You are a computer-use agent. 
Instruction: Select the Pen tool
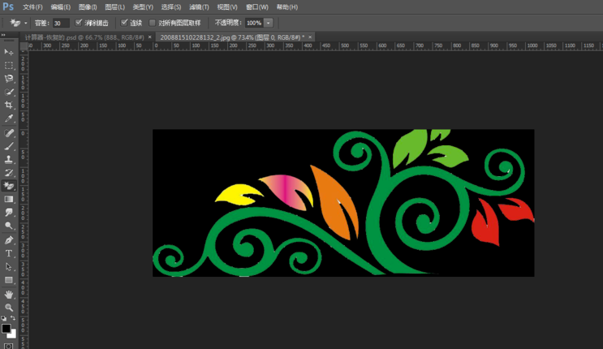point(8,240)
